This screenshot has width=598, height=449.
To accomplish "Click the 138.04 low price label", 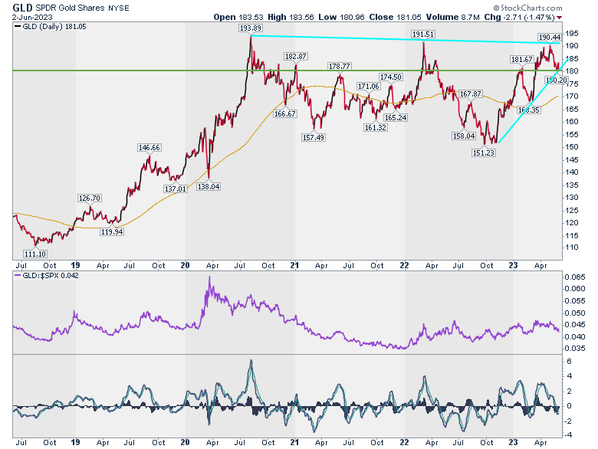I will pos(209,186).
